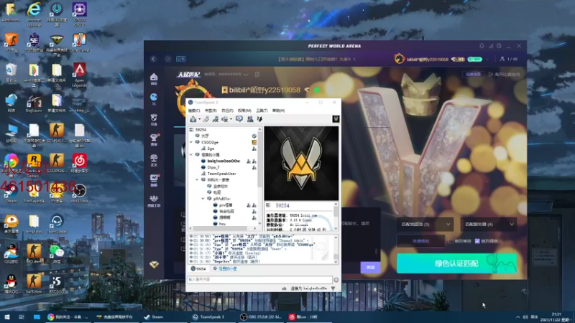This screenshot has height=323, width=575.
Task: Click the connection signal icon in TeamSpeak status bar
Action: [333, 289]
